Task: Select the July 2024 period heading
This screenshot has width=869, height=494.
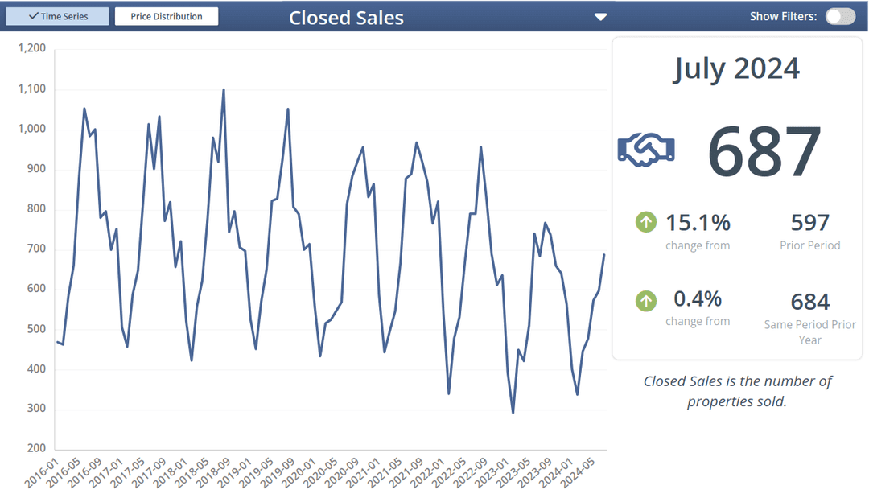Action: pos(736,68)
